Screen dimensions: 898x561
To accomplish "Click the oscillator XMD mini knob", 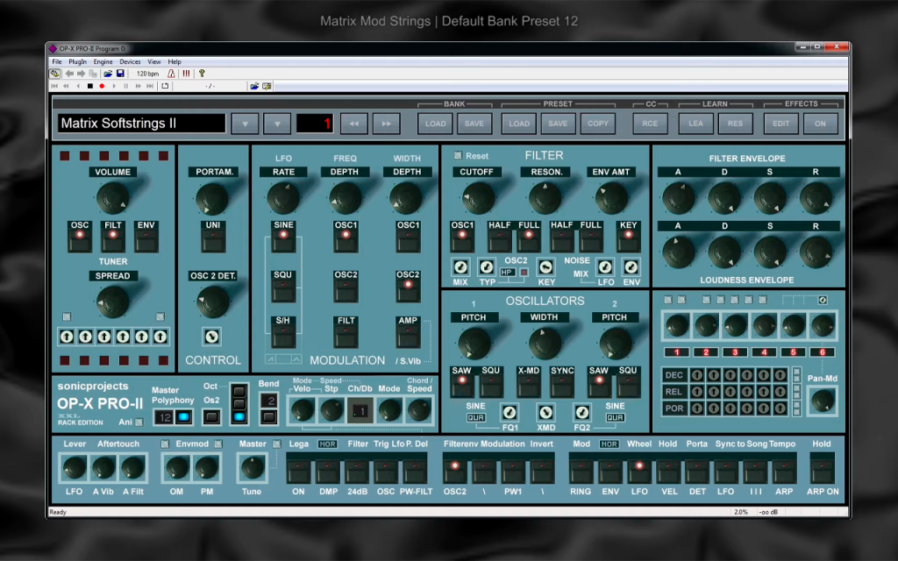I will point(545,412).
